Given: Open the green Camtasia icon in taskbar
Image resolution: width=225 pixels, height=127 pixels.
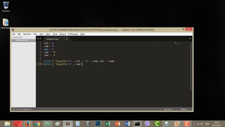Looking at the screenshot, I should tap(157, 124).
